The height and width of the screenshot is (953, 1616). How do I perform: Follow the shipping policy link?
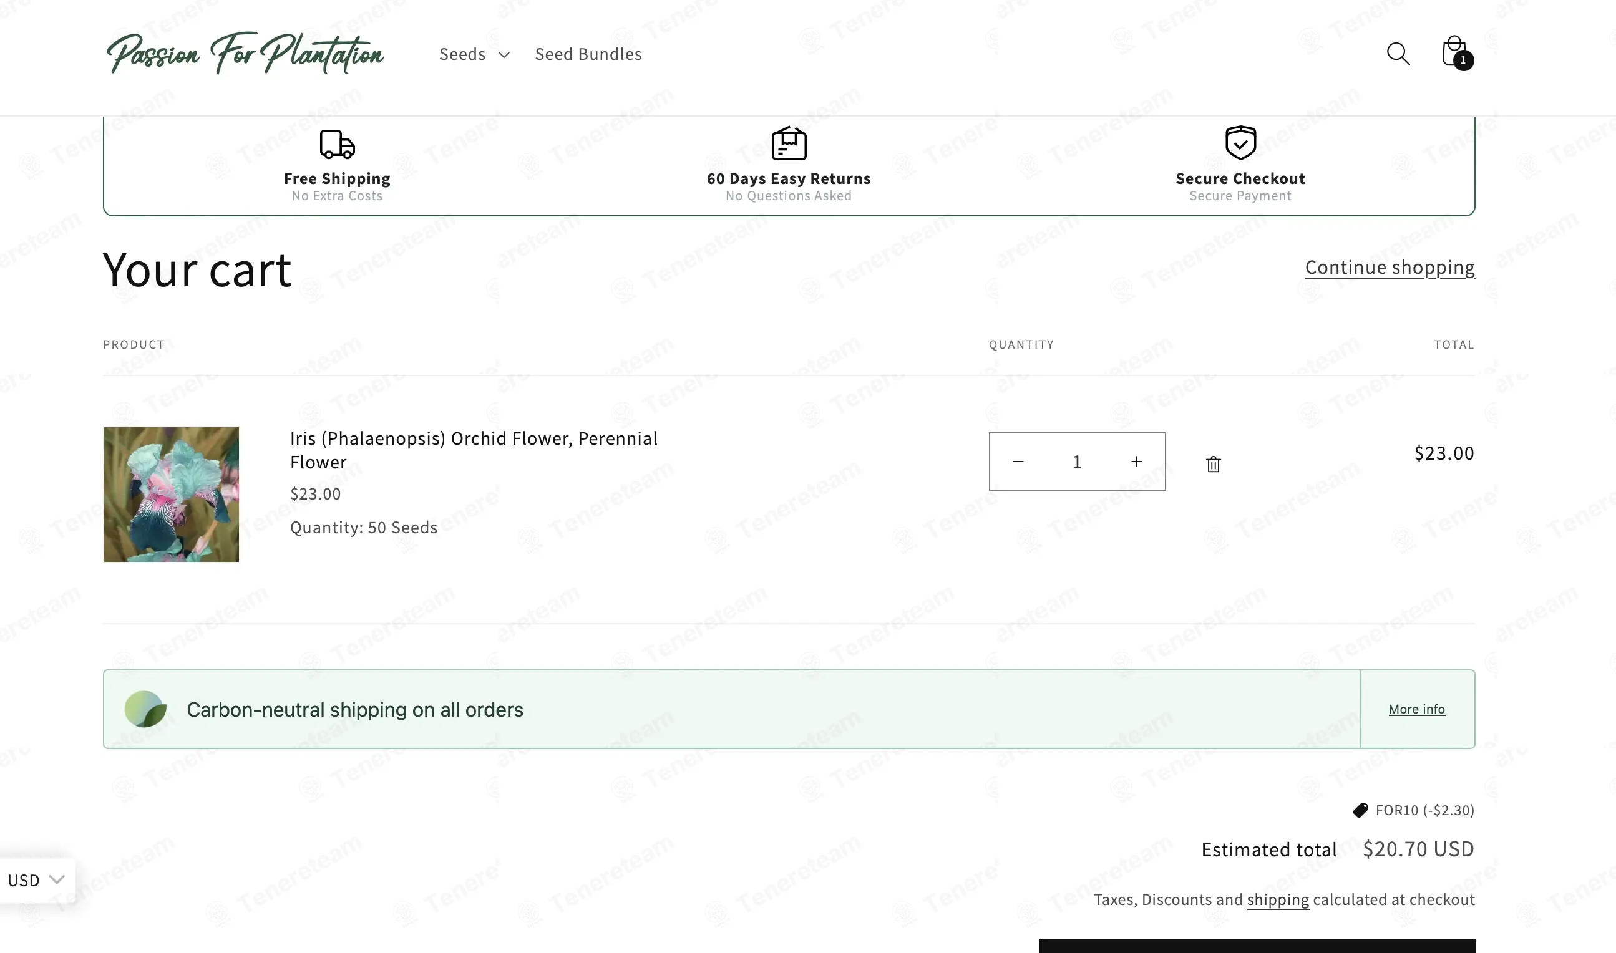pyautogui.click(x=1278, y=900)
